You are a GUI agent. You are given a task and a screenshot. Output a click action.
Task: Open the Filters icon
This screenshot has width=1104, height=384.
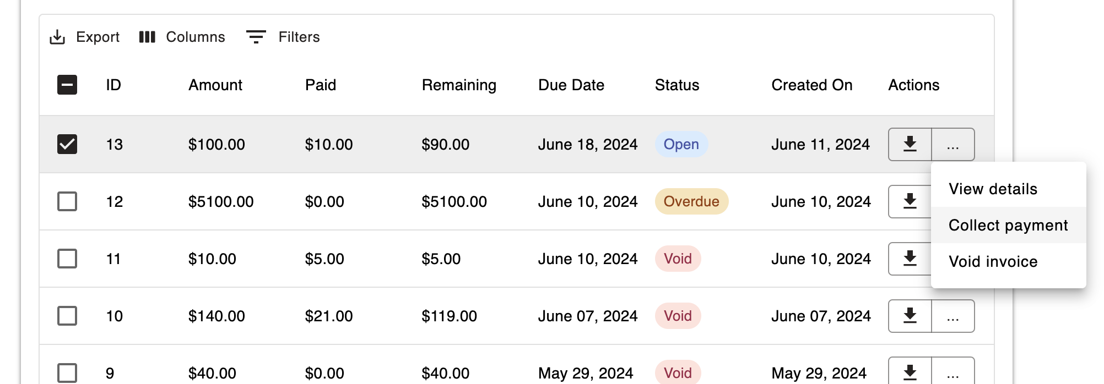coord(256,37)
